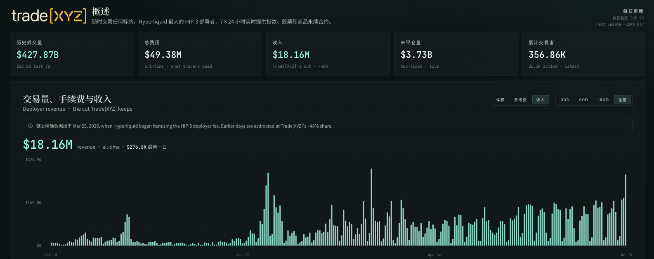This screenshot has height=259, width=654.
Task: Set chart range to 180D
Action: [x=603, y=100]
